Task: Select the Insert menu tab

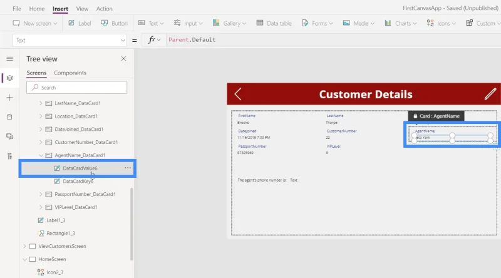Action: click(60, 9)
